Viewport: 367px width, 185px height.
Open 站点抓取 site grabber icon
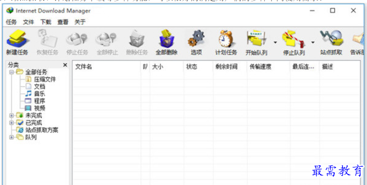coord(331,39)
